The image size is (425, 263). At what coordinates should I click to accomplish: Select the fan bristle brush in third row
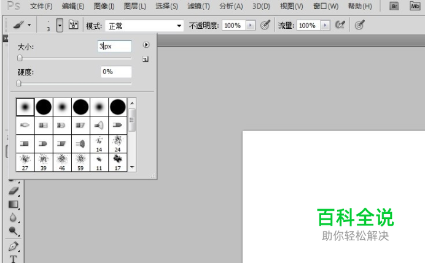[x=80, y=144]
